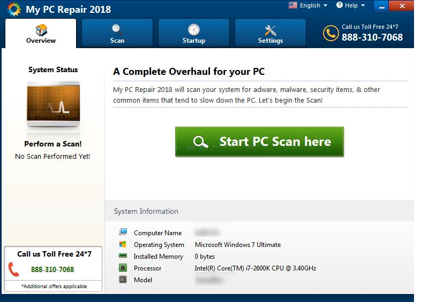Select the Overview tab
The image size is (421, 302).
41,34
